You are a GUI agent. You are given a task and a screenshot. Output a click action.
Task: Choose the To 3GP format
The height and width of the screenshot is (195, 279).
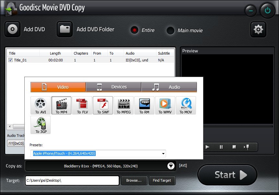click(x=40, y=125)
